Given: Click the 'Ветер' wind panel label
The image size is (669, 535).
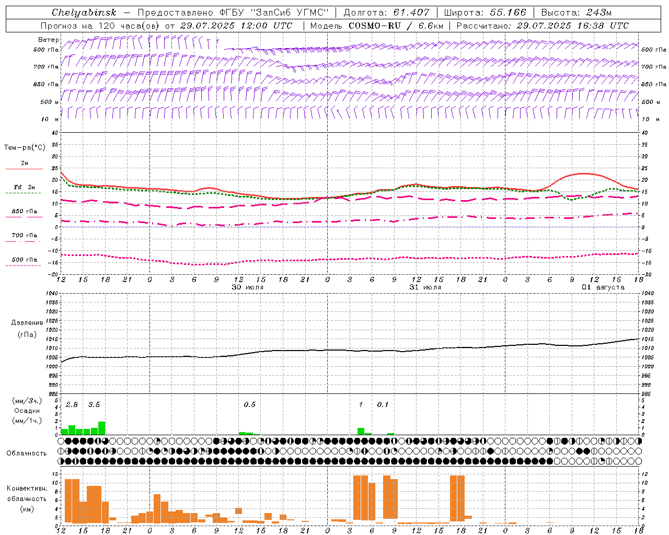Looking at the screenshot, I should click(x=48, y=40).
